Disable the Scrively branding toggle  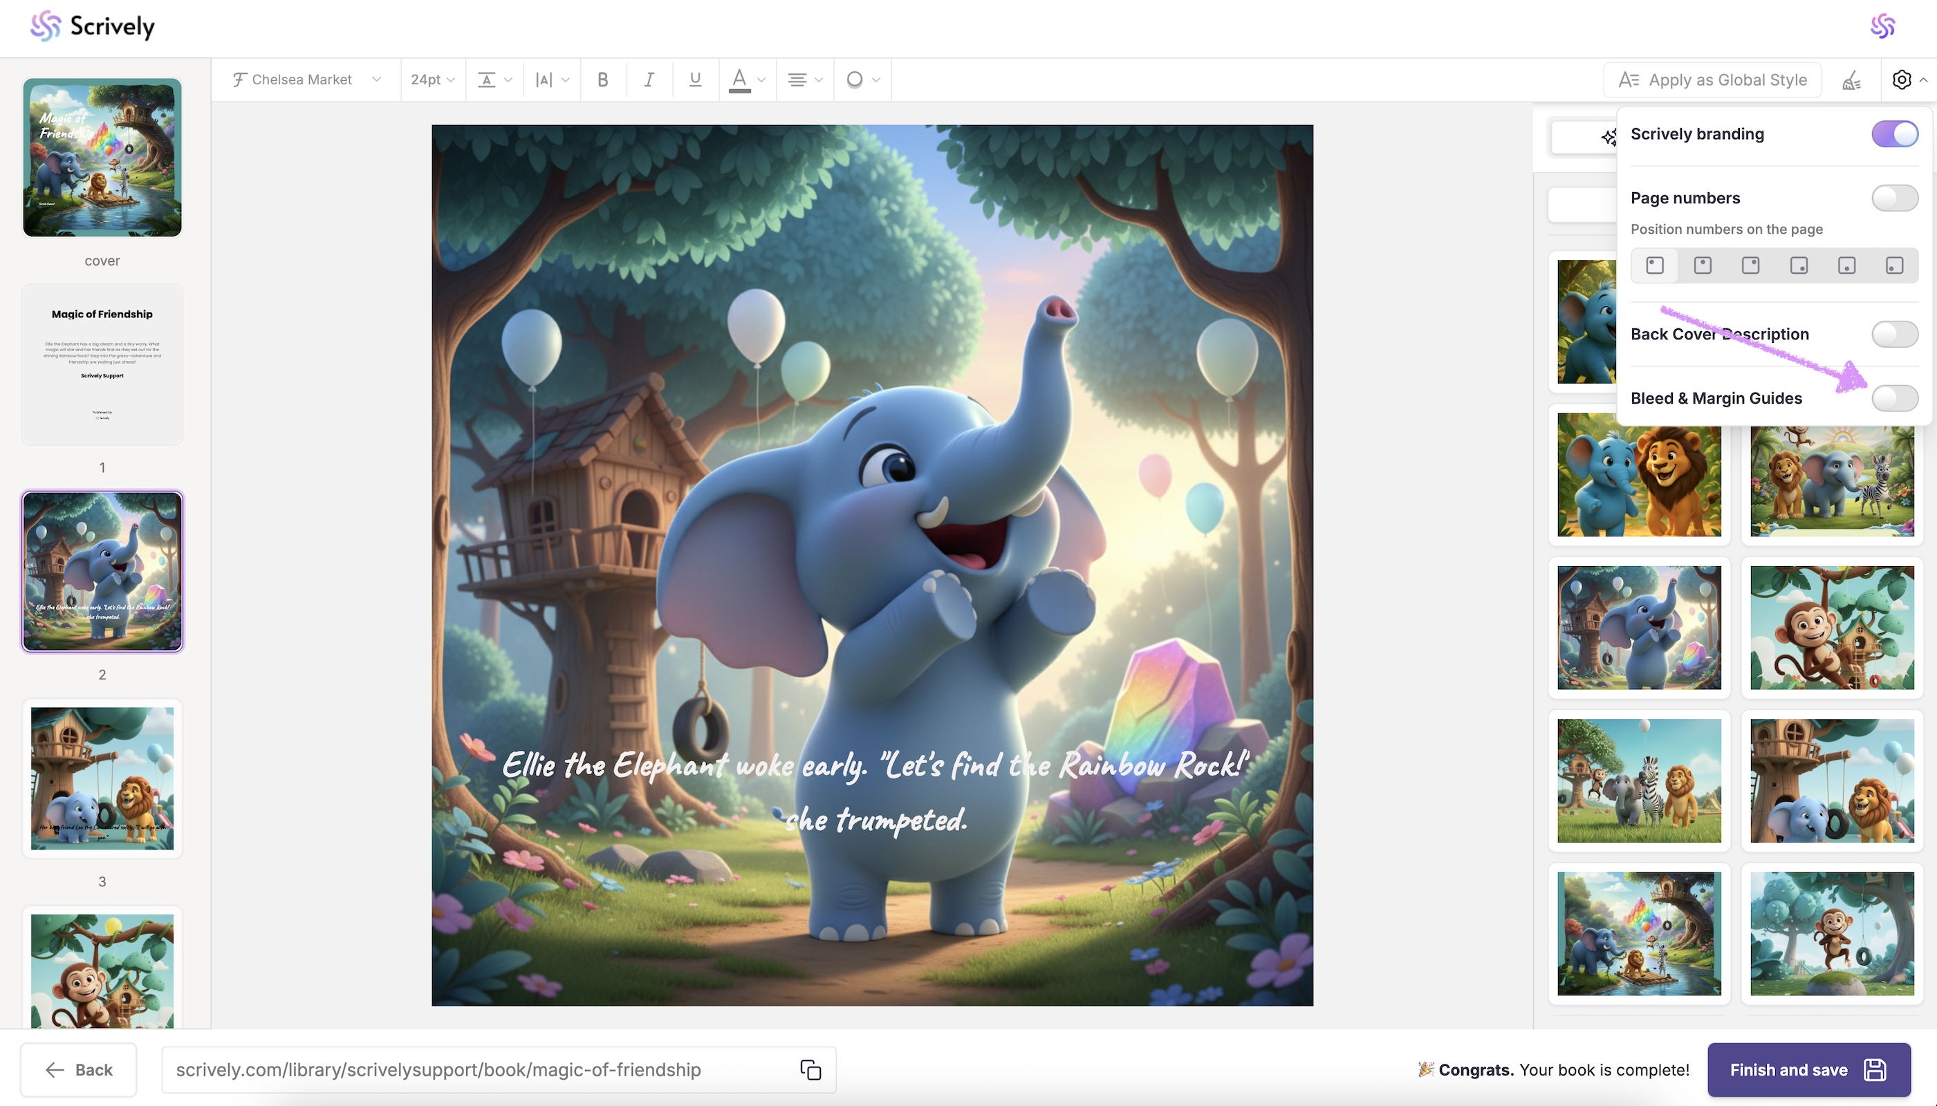coord(1894,135)
